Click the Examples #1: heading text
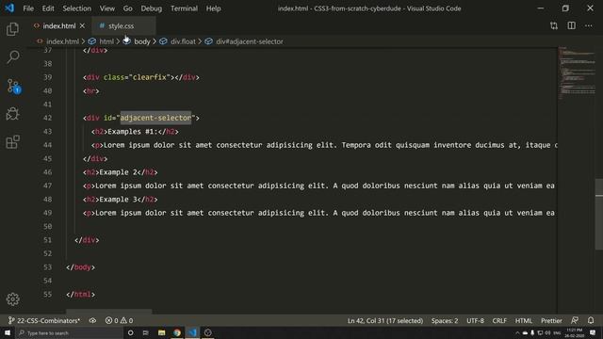The image size is (603, 339). 133,132
